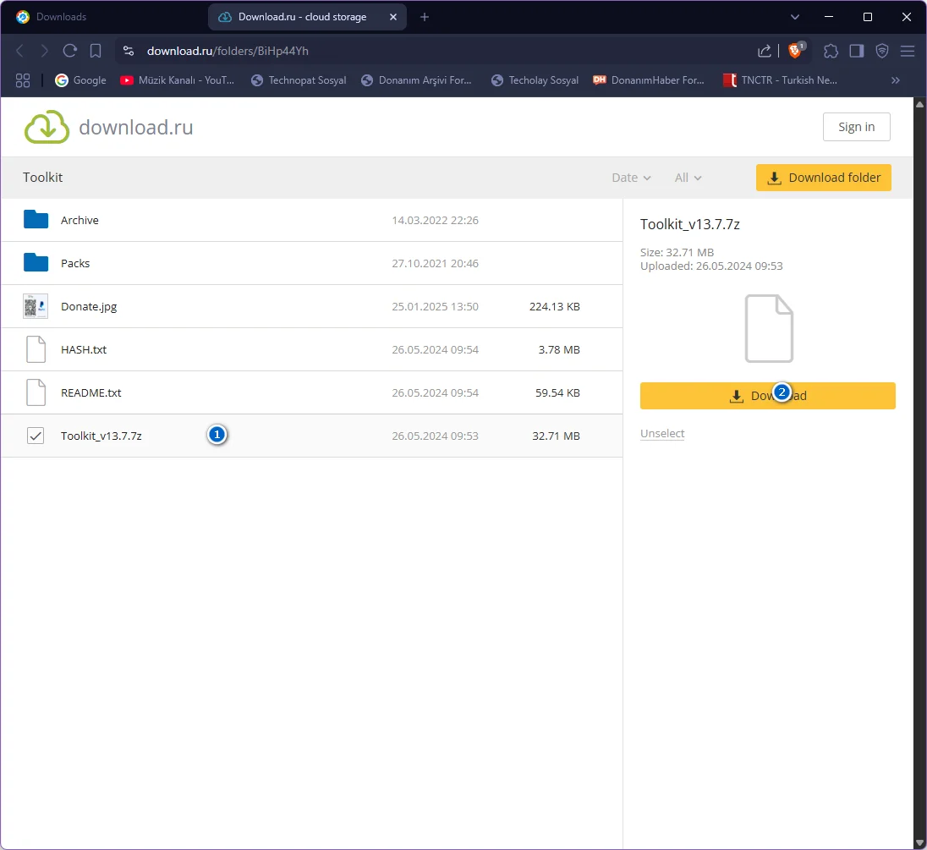
Task: Bookmark this page with the bookmark icon
Action: 96,51
